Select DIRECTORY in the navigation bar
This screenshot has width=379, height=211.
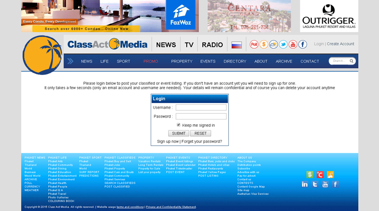(235, 62)
